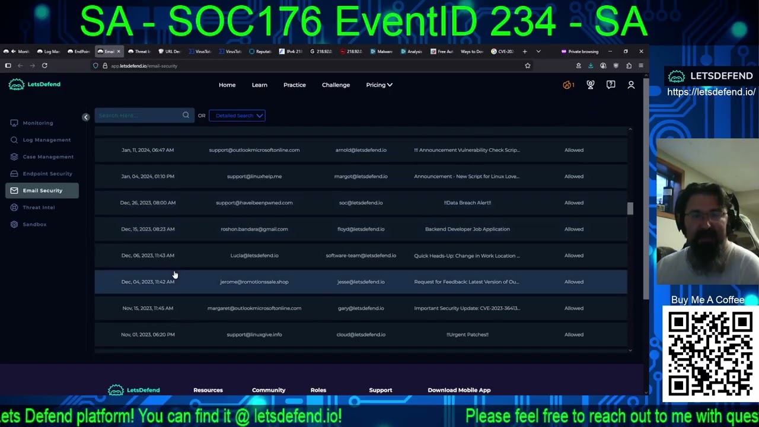Viewport: 759px width, 427px height.
Task: List all browser tabs with chevron
Action: tap(538, 52)
